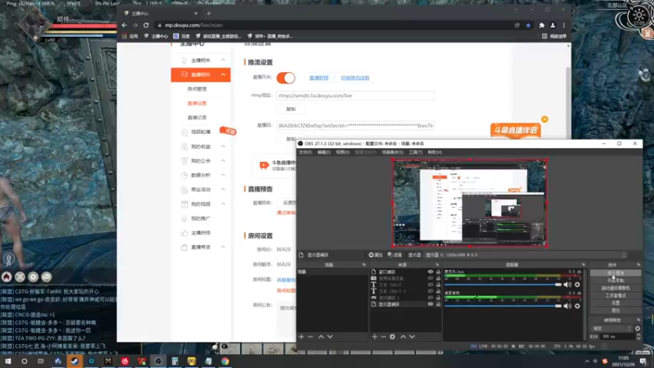Adjust 麦克风/Aux volume slider
Screen dimensions: 654x368
click(503, 285)
